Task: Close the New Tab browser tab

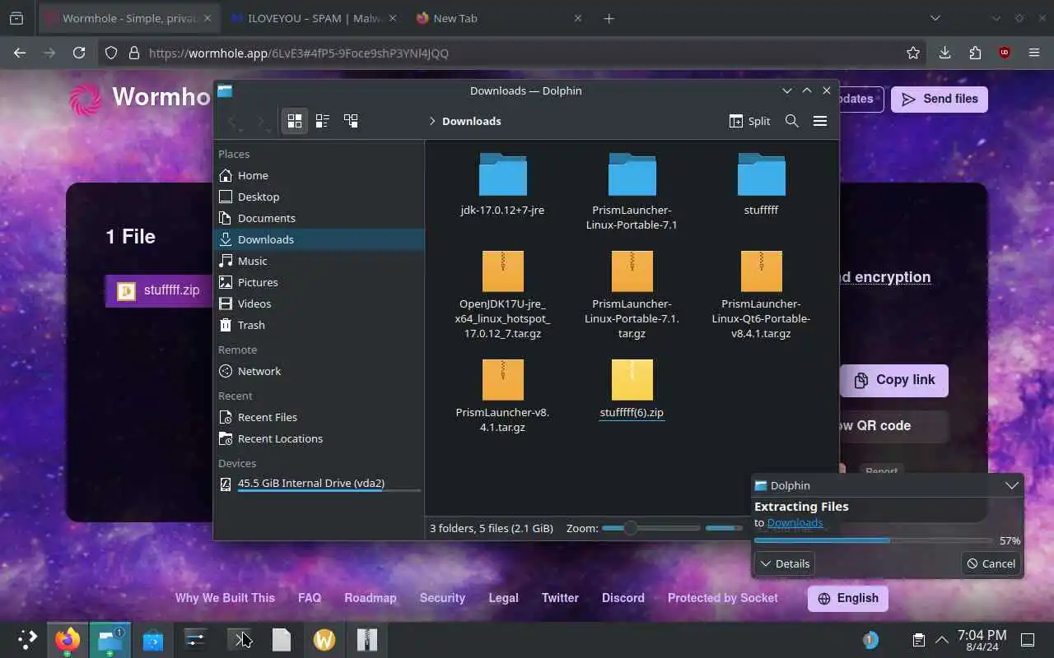Action: [x=577, y=18]
